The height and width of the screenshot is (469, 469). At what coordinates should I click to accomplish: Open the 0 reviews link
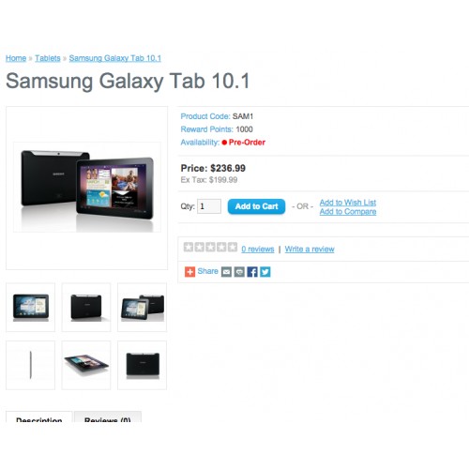(x=258, y=250)
